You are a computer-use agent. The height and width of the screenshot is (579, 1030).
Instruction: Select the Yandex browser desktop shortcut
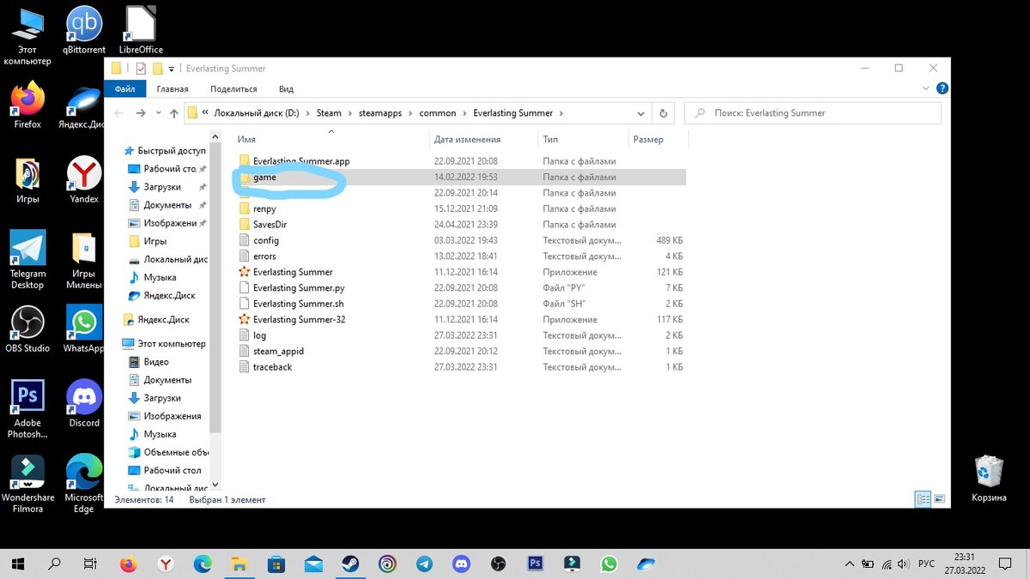[84, 179]
